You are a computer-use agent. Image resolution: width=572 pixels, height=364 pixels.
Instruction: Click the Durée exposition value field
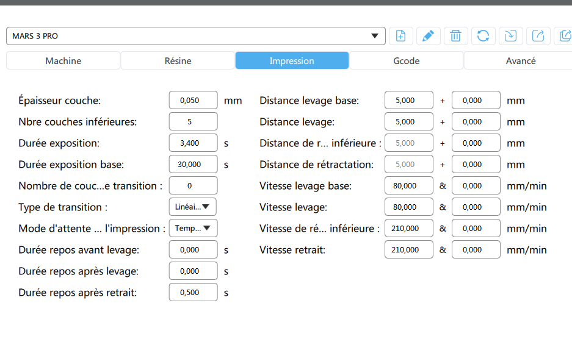point(193,143)
